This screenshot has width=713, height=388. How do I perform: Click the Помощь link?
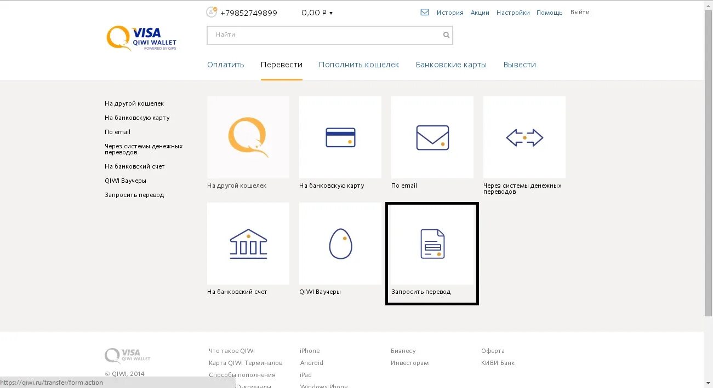pyautogui.click(x=550, y=13)
